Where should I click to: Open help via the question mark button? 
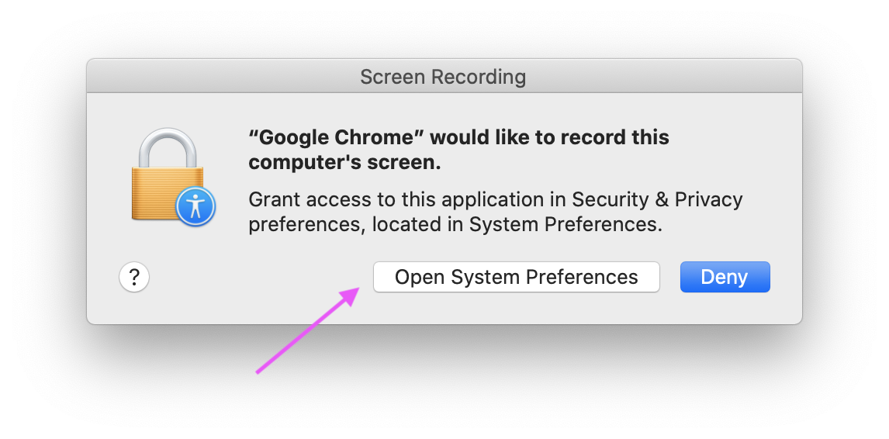click(x=134, y=278)
